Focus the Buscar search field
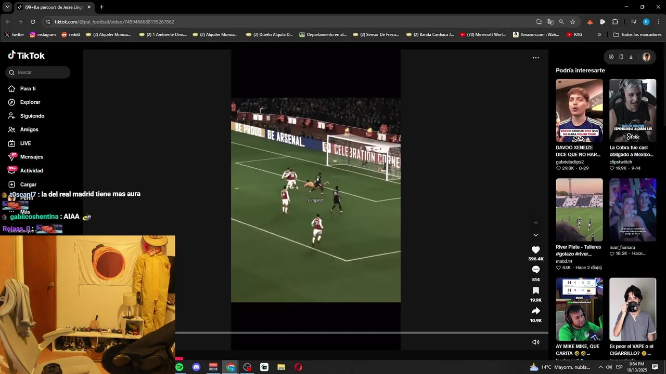The height and width of the screenshot is (374, 666). [x=37, y=72]
